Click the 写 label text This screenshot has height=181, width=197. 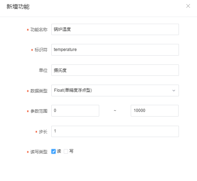pyautogui.click(x=71, y=151)
